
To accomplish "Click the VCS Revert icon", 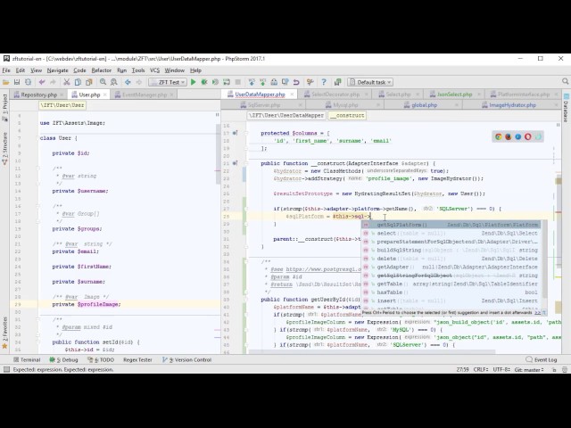I will tap(296, 82).
